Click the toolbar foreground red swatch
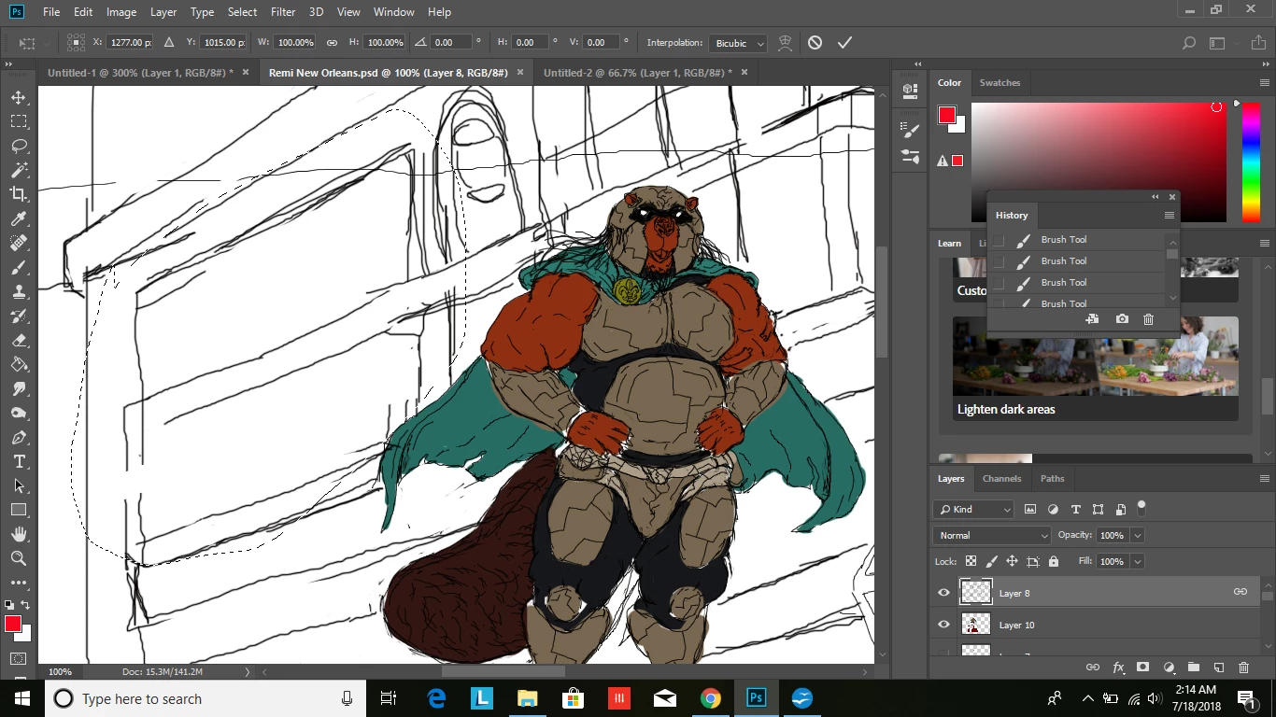This screenshot has height=717, width=1276. click(x=12, y=624)
